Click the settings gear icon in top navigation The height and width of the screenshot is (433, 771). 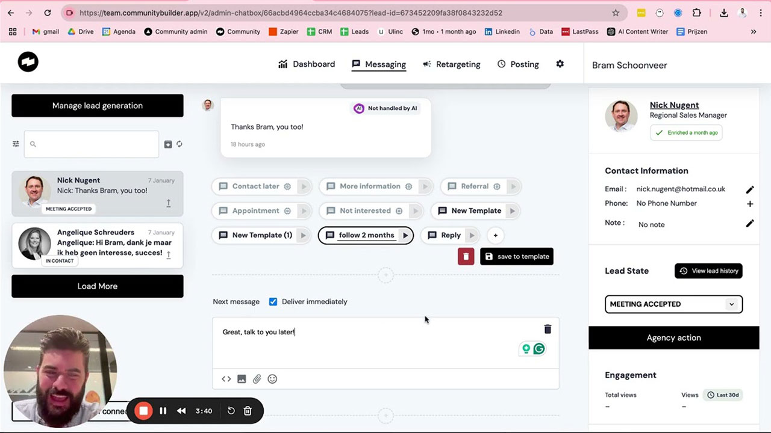(560, 64)
